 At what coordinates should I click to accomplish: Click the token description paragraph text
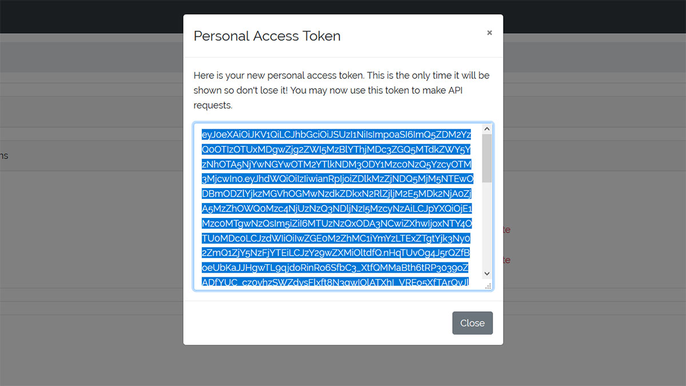pyautogui.click(x=341, y=90)
